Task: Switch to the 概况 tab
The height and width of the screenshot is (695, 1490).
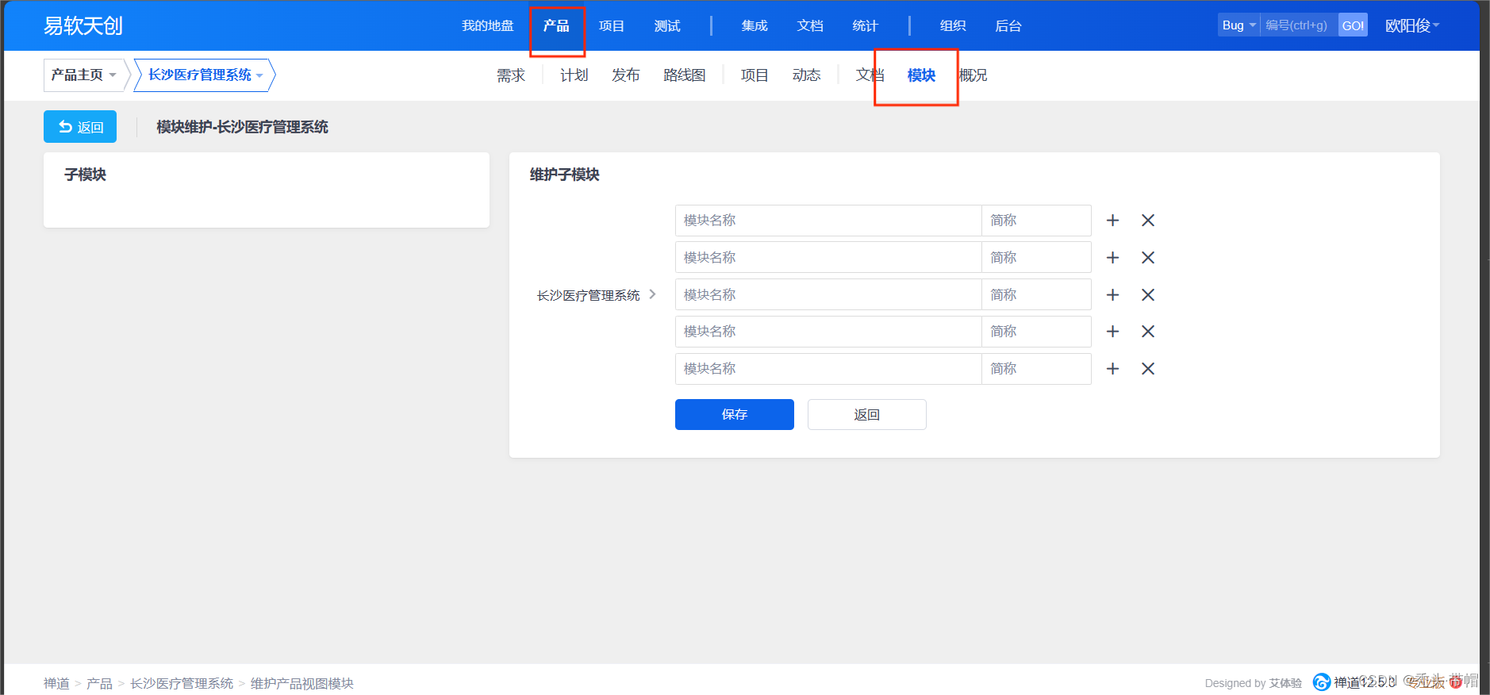Action: [x=973, y=75]
